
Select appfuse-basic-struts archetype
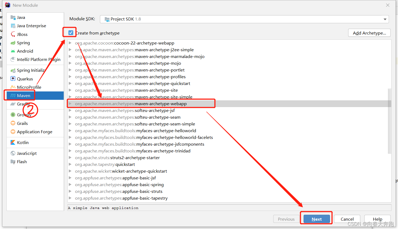tap(229, 191)
